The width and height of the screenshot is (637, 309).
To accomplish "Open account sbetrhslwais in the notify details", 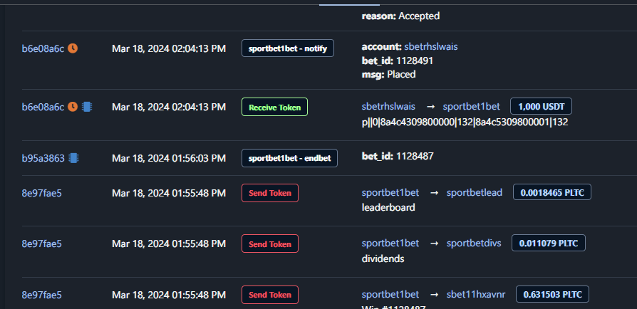I will point(430,46).
